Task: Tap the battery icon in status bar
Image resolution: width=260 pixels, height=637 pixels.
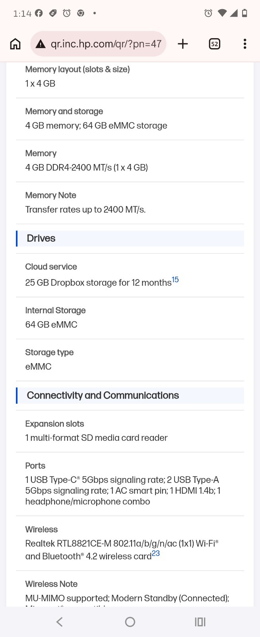Action: coord(245,13)
